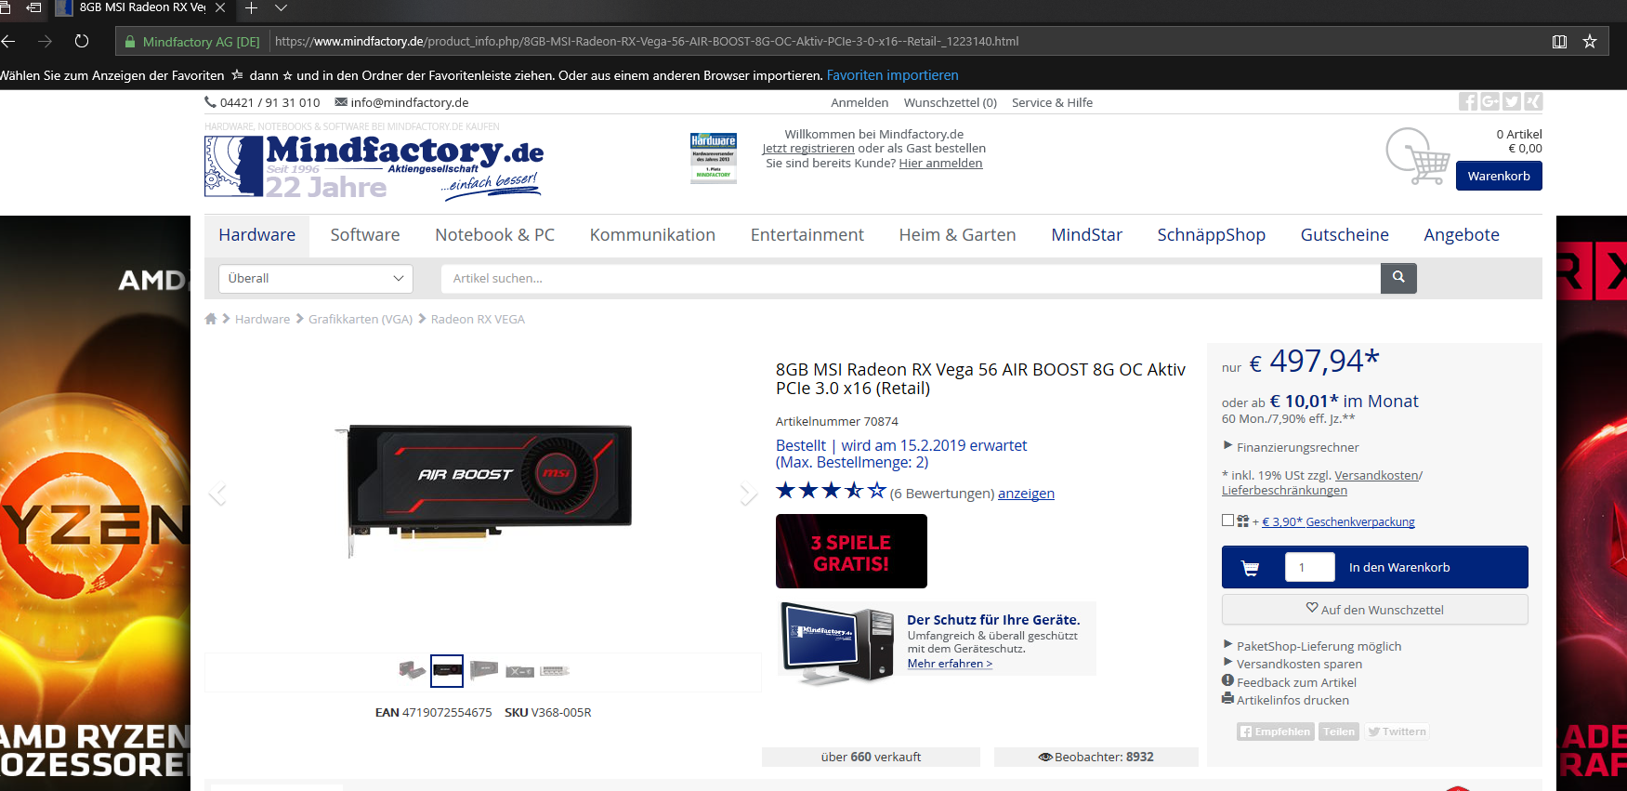1627x791 pixels.
Task: Click the home breadcrumb icon
Action: pos(211,319)
